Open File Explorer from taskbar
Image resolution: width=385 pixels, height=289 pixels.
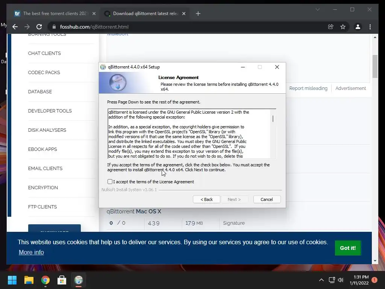click(x=29, y=280)
